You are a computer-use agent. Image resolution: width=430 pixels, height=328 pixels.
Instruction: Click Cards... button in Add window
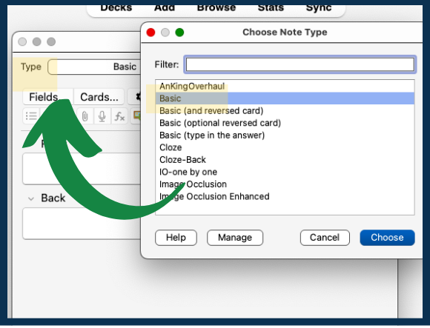pos(99,97)
